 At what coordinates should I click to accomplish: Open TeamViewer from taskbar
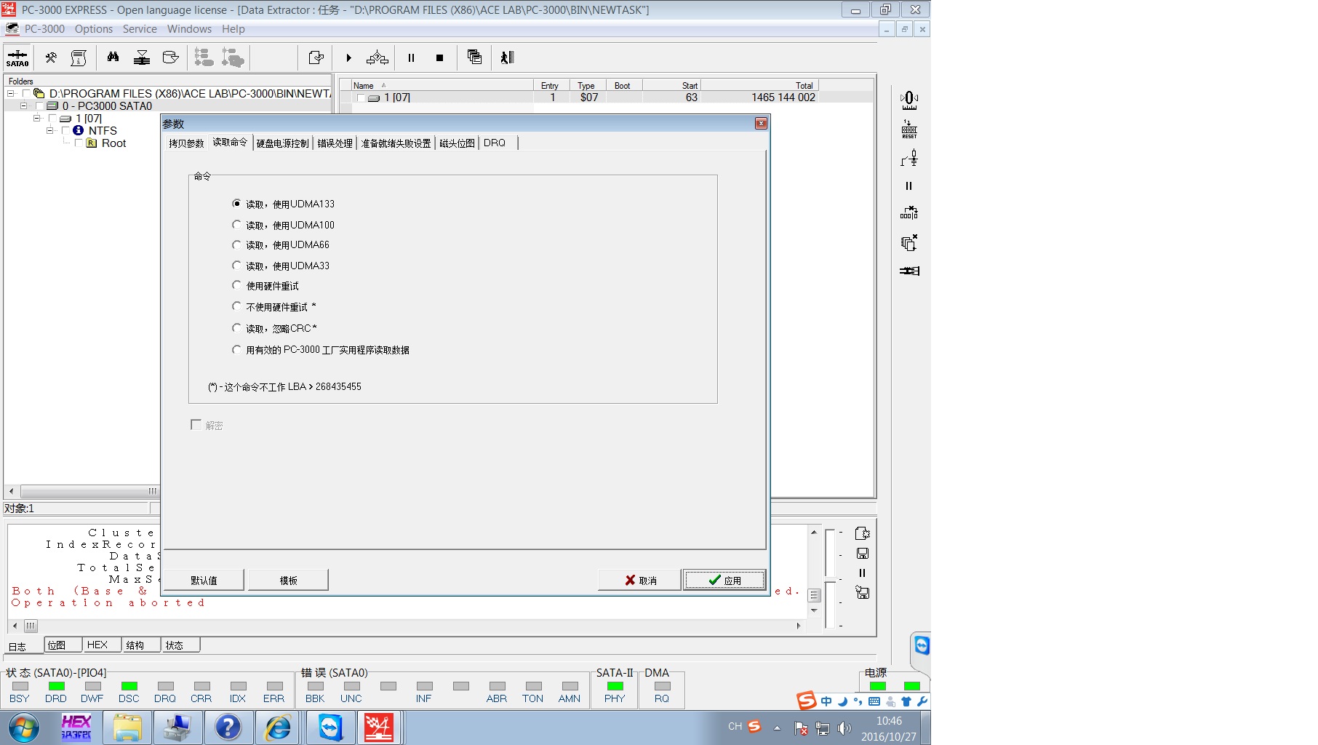pyautogui.click(x=330, y=727)
